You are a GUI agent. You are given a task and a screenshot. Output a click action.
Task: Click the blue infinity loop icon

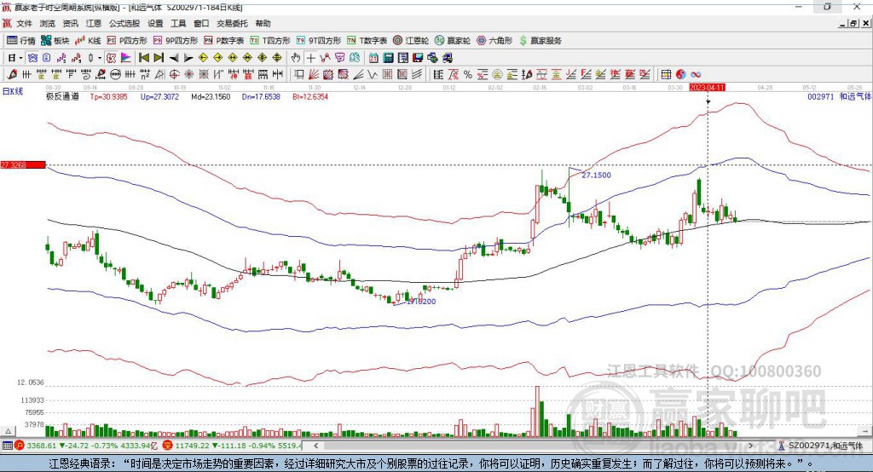click(x=696, y=75)
